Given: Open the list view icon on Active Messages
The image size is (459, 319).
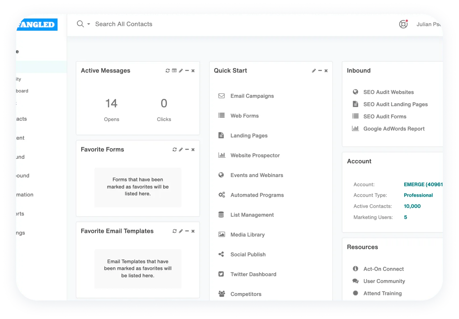Looking at the screenshot, I should point(174,70).
